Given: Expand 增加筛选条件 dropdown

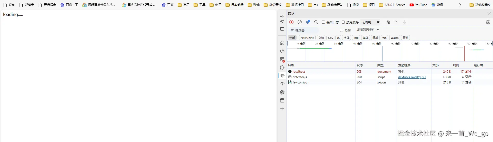Looking at the screenshot, I should click(x=368, y=30).
